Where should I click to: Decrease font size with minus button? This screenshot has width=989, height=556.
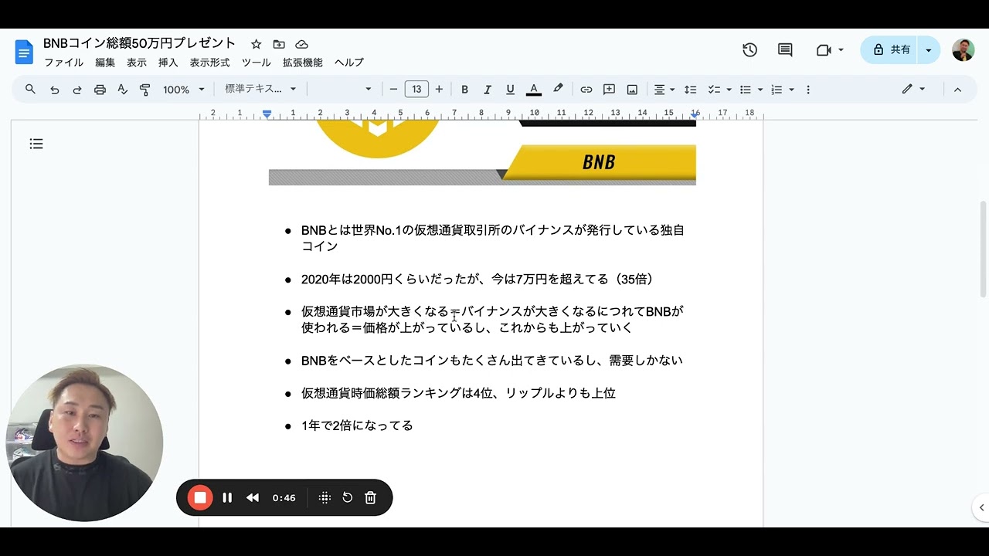tap(393, 90)
